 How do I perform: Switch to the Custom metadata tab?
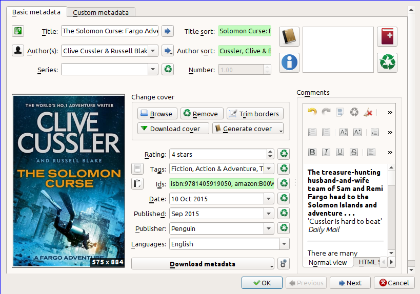click(101, 12)
